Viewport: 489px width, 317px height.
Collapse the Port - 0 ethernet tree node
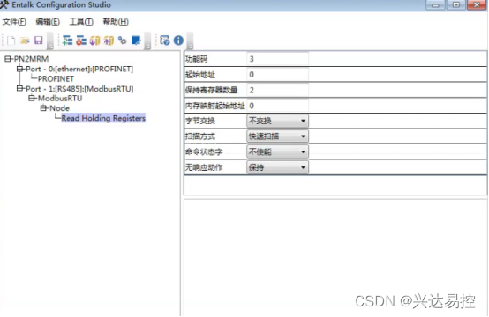tap(19, 69)
